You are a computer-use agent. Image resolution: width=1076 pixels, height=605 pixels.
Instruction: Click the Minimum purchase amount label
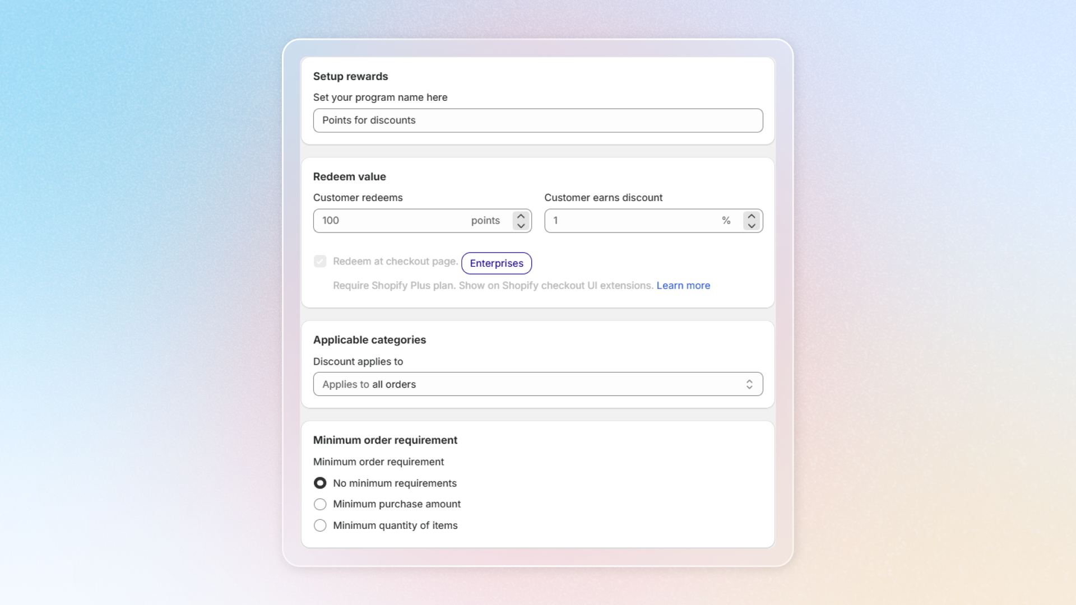397,504
